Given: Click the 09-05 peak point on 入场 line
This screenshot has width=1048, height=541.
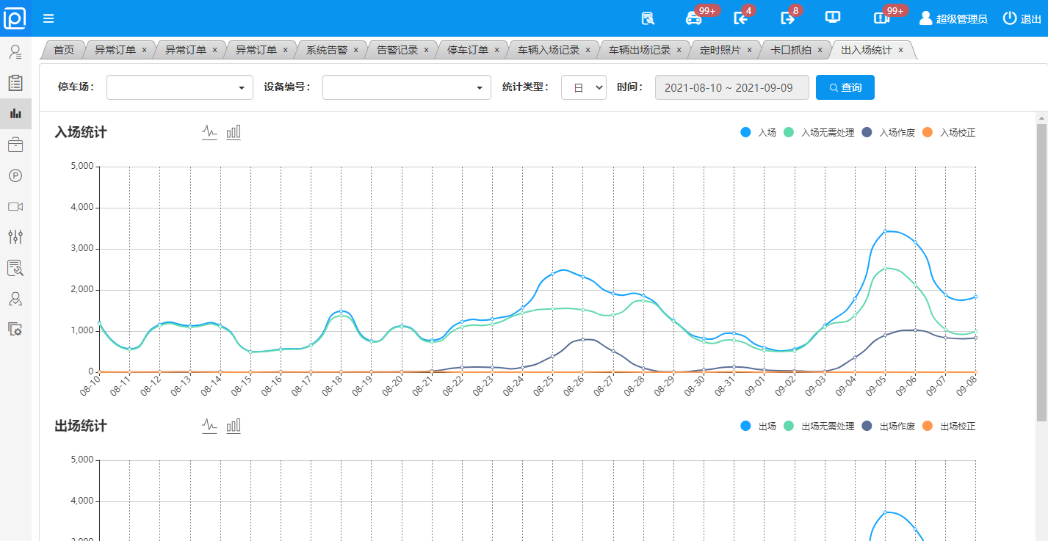Looking at the screenshot, I should pyautogui.click(x=886, y=231).
